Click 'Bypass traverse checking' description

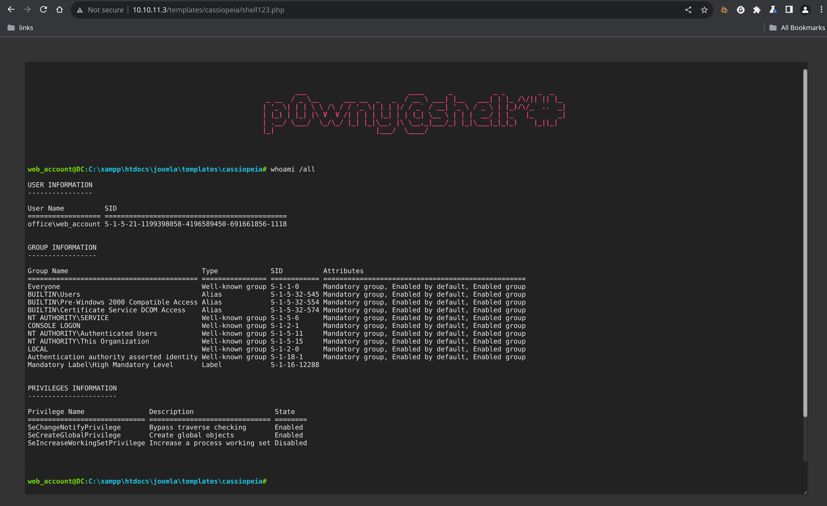point(198,428)
